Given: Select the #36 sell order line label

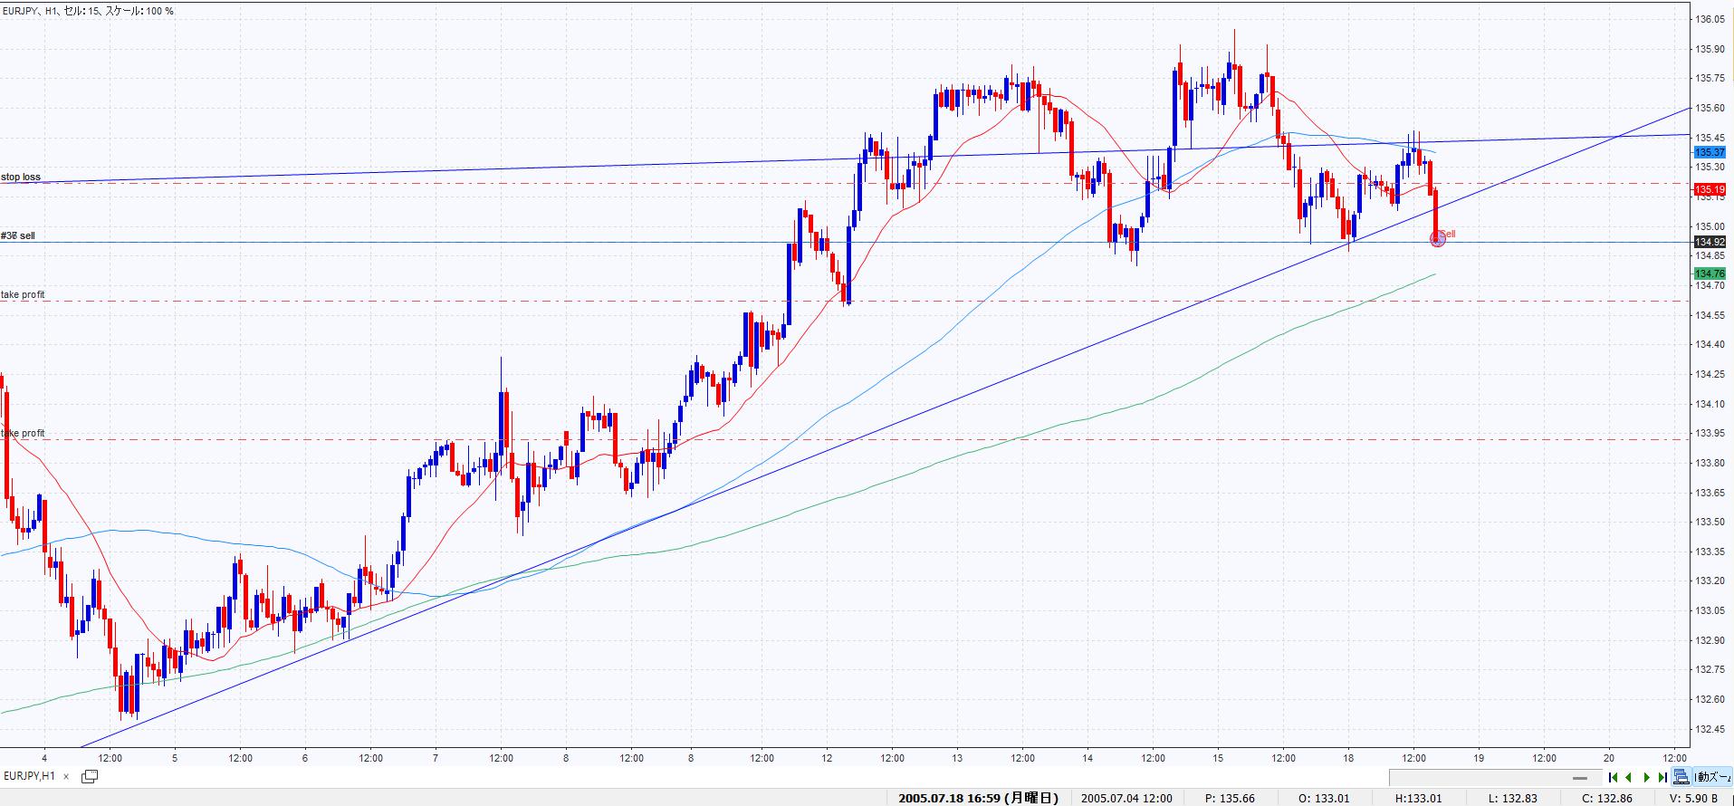Looking at the screenshot, I should (18, 235).
